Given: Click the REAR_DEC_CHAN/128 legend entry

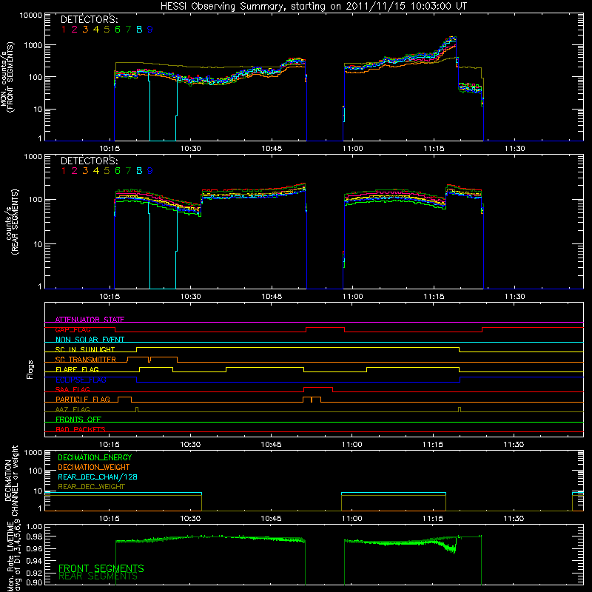Looking at the screenshot, I should click(x=98, y=477).
